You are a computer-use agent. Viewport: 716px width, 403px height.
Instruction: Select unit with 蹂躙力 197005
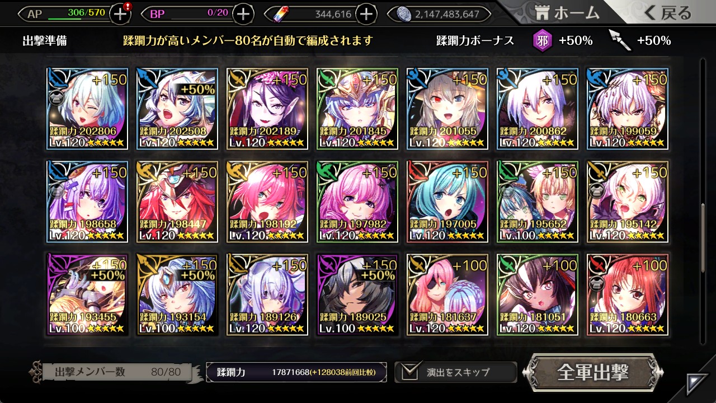pos(447,201)
